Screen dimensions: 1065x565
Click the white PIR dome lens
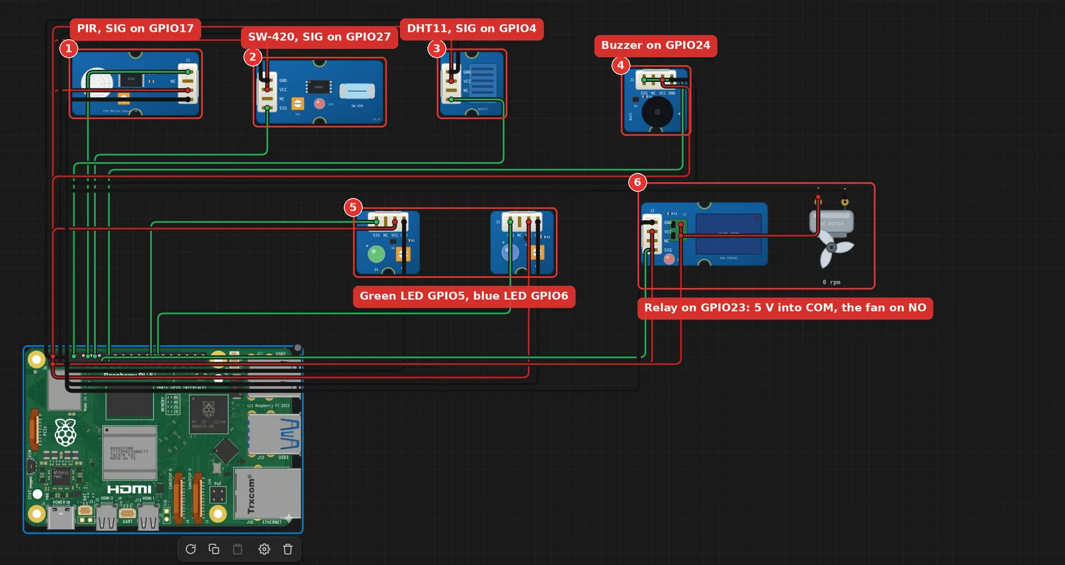(x=99, y=83)
